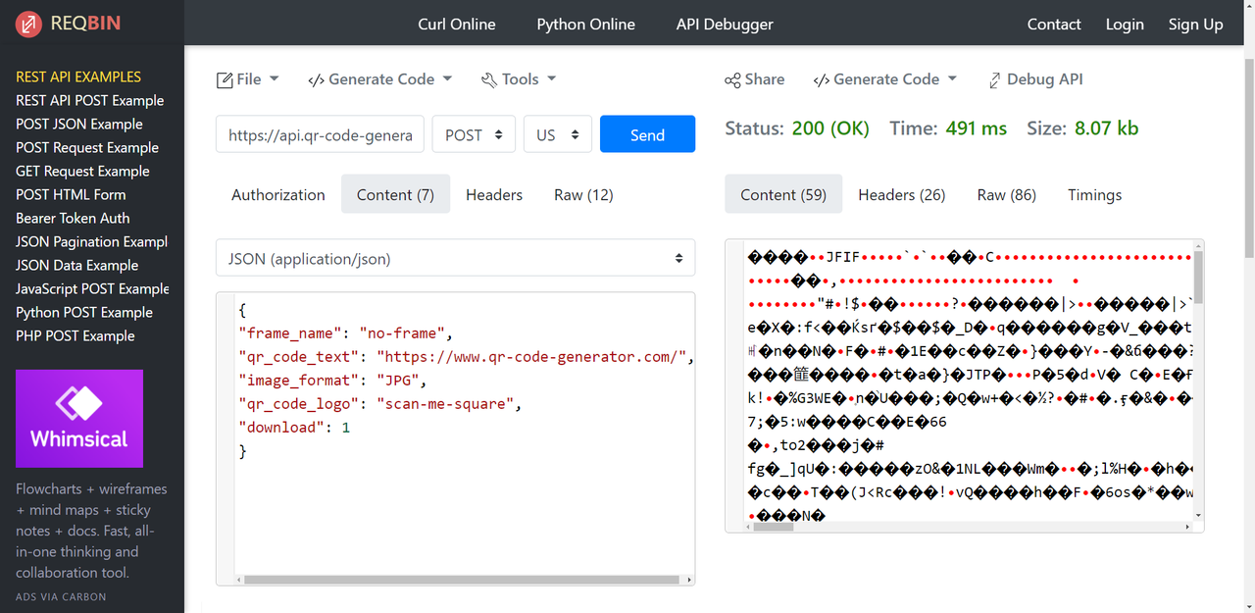Open the US region dropdown
Screen dimensions: 1255x613
coord(557,135)
